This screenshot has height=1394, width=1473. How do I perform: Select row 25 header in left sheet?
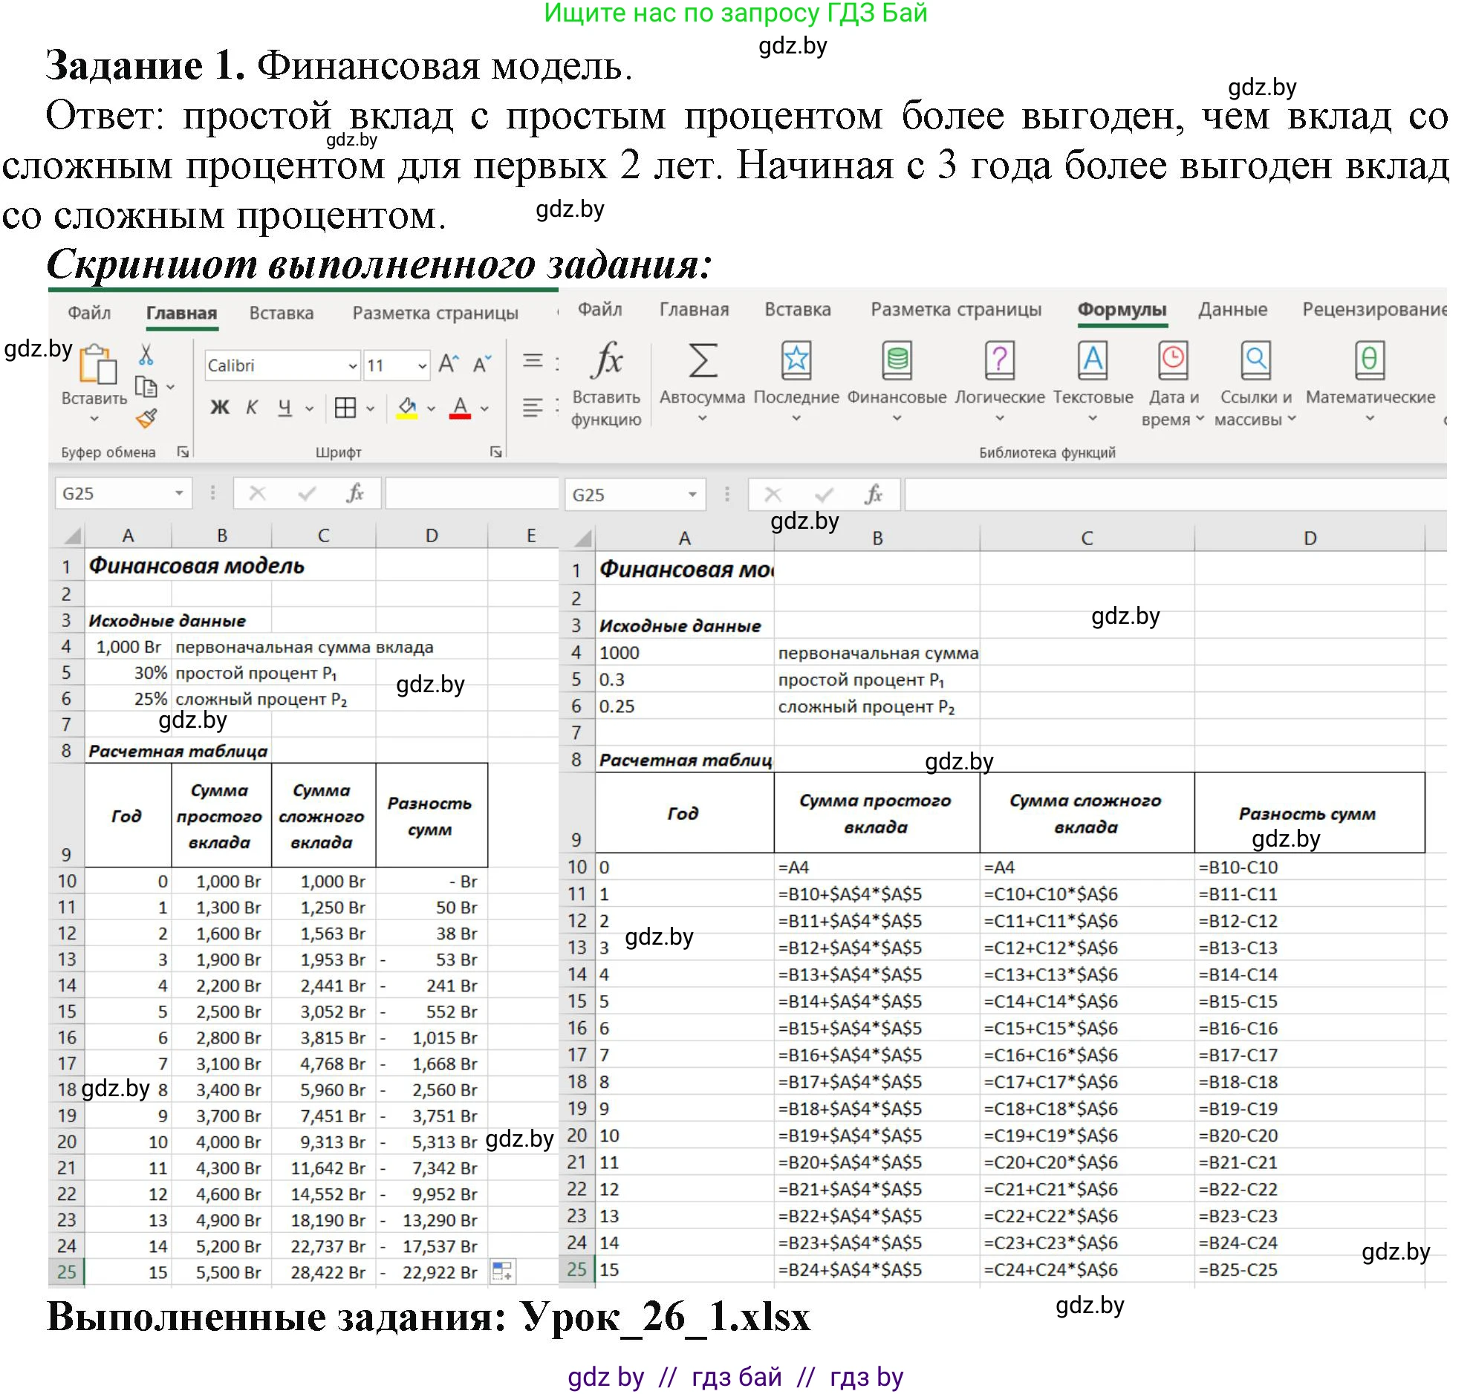(x=67, y=1272)
